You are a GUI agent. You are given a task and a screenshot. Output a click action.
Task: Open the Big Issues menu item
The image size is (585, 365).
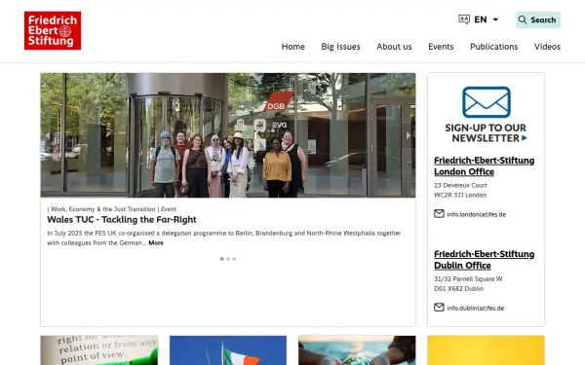340,47
